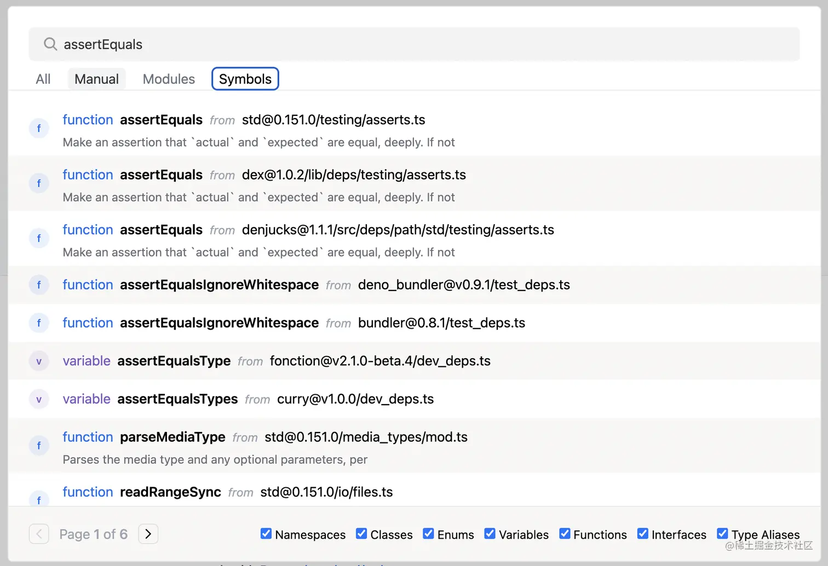The height and width of the screenshot is (566, 828).
Task: Switch to the All tab
Action: click(43, 79)
